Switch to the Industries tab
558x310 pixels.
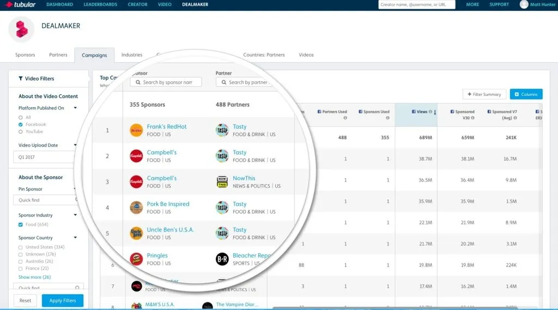click(132, 55)
